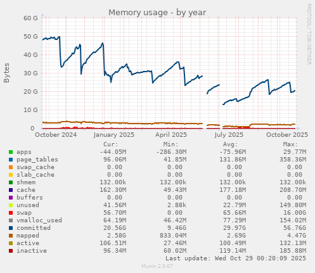Click committed current value 20.56G
The width and height of the screenshot is (315, 273).
tap(115, 228)
